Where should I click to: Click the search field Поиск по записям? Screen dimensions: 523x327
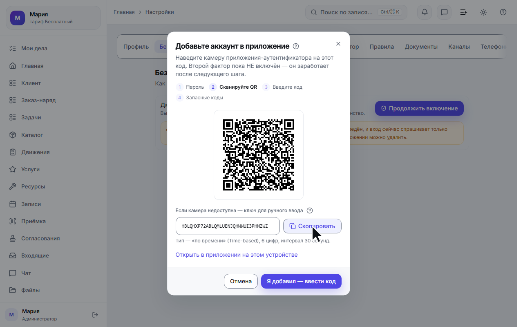[x=356, y=12]
